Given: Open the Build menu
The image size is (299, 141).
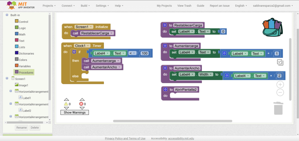Looking at the screenshot, I should tap(85, 6).
